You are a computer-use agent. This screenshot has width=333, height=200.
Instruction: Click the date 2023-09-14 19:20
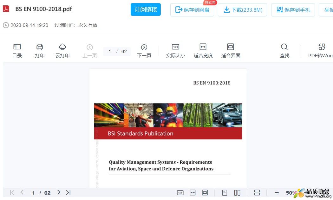29,25
